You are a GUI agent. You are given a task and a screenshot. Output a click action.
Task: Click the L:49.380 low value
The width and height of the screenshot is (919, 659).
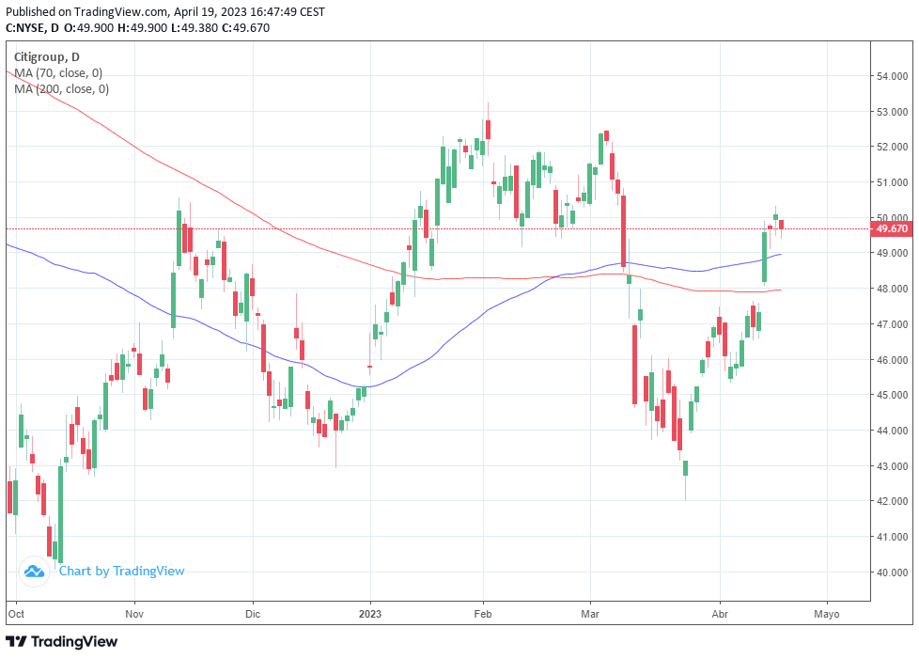pyautogui.click(x=195, y=27)
